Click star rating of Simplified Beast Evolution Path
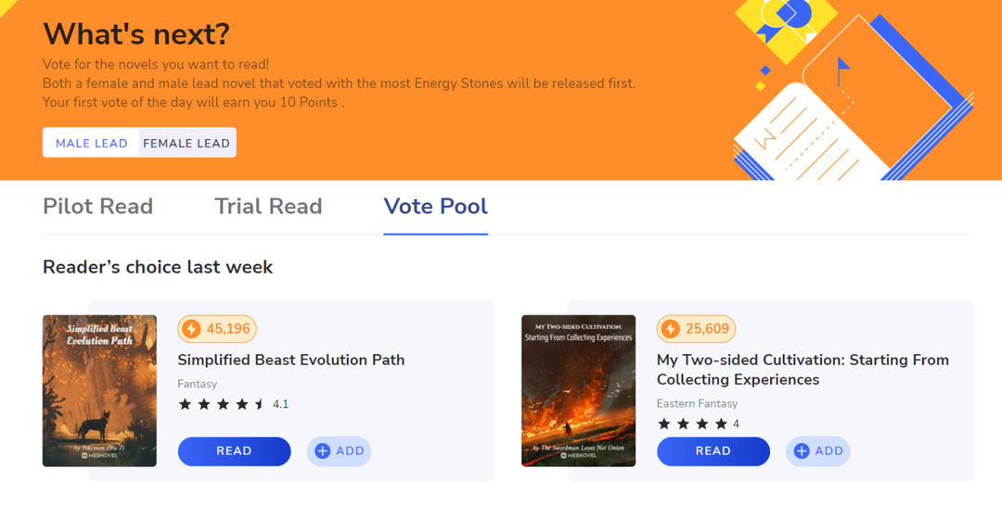The image size is (1002, 506). coord(222,404)
